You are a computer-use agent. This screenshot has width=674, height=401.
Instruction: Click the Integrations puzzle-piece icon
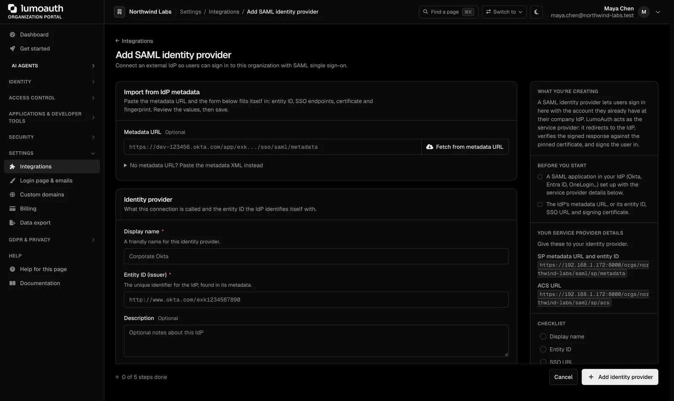tap(13, 166)
